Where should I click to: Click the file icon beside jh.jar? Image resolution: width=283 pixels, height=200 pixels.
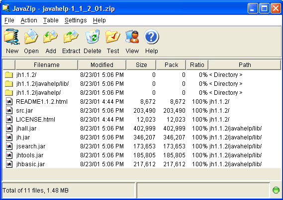click(x=9, y=137)
